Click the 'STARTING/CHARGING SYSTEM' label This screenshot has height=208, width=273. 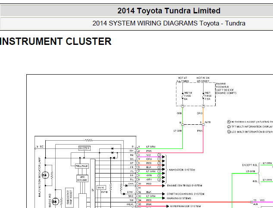click(185, 194)
